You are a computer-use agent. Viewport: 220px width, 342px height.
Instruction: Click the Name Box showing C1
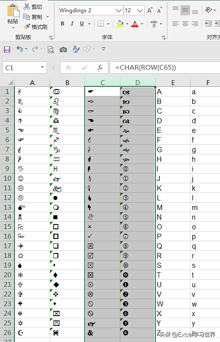[25, 68]
